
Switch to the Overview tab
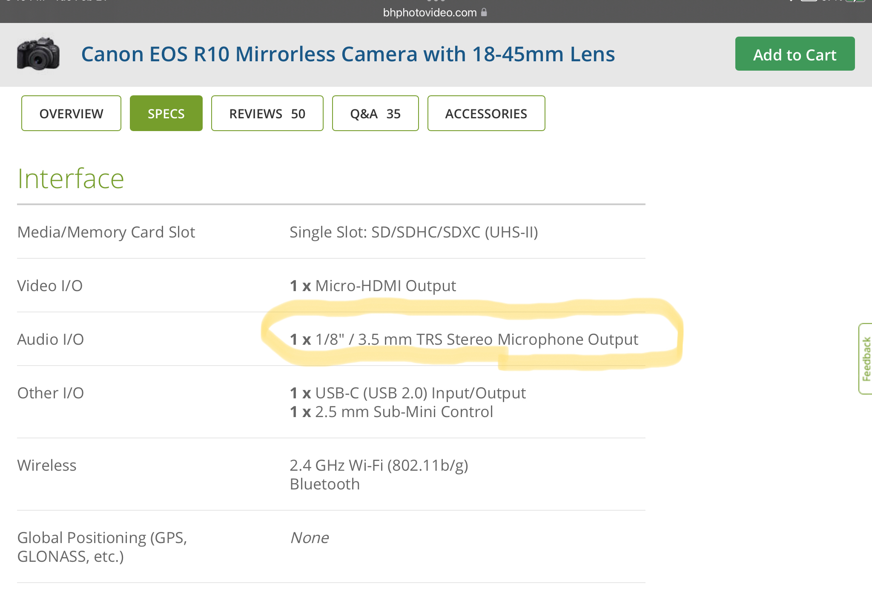[x=71, y=114]
